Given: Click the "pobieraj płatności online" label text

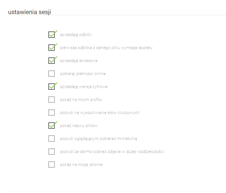Looking at the screenshot, I should click(x=83, y=74).
